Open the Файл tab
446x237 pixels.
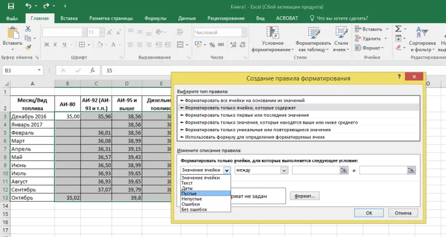pos(12,18)
